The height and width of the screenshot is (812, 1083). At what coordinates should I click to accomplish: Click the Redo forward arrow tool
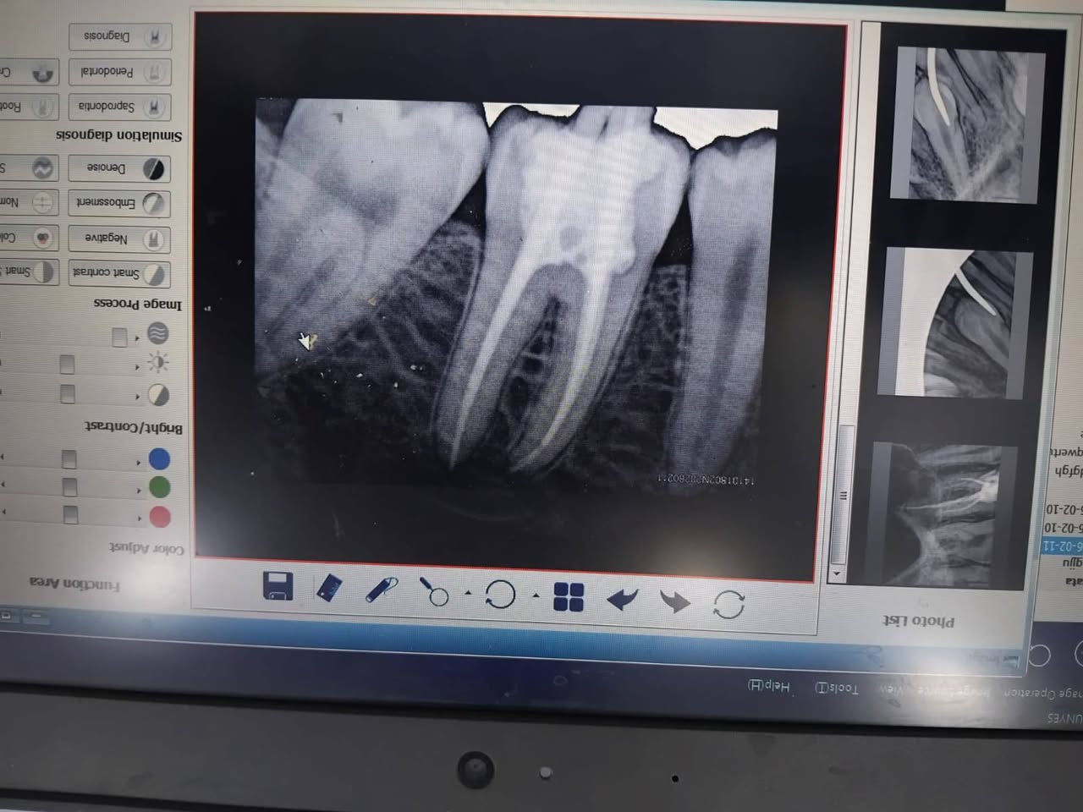click(676, 601)
